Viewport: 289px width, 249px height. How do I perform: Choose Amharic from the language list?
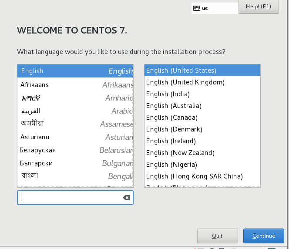(75, 98)
